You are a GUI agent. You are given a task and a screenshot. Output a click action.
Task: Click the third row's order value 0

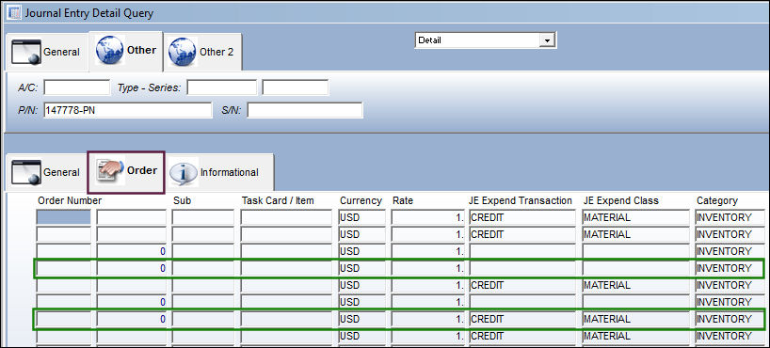[132, 251]
